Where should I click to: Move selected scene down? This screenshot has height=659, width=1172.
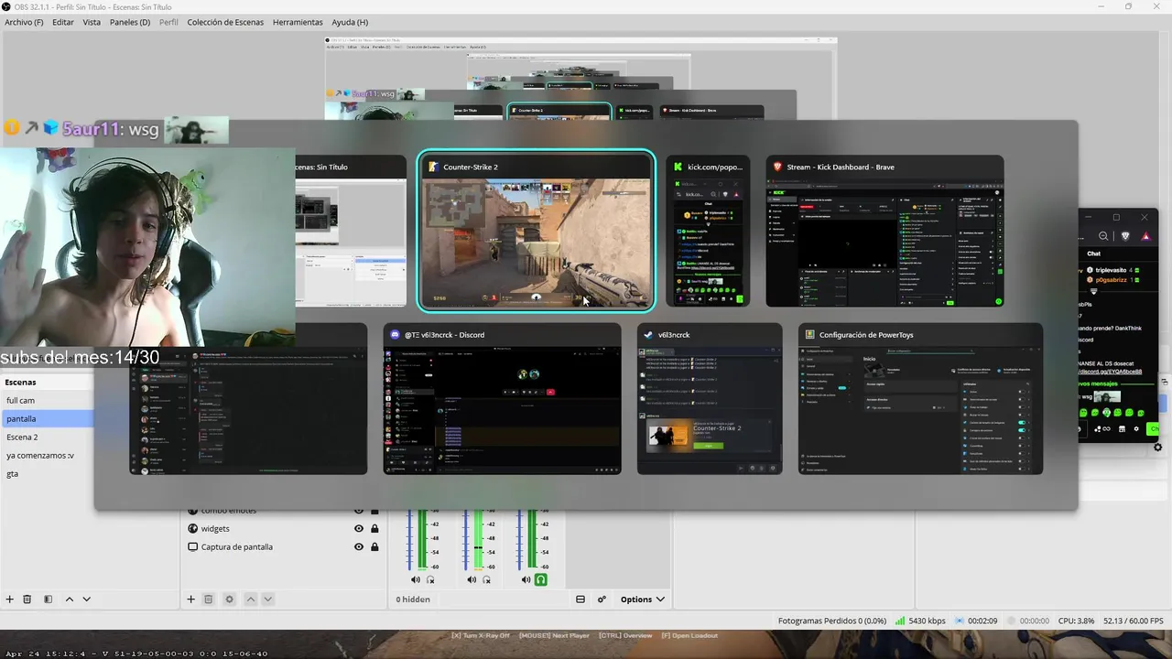[86, 600]
